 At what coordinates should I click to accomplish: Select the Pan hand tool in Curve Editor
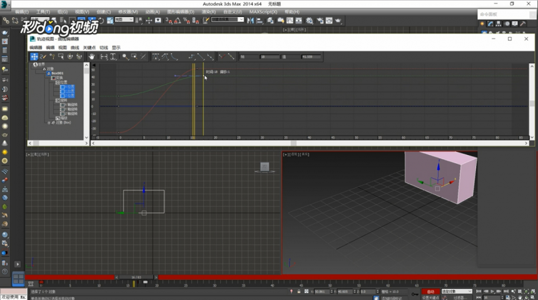point(91,57)
